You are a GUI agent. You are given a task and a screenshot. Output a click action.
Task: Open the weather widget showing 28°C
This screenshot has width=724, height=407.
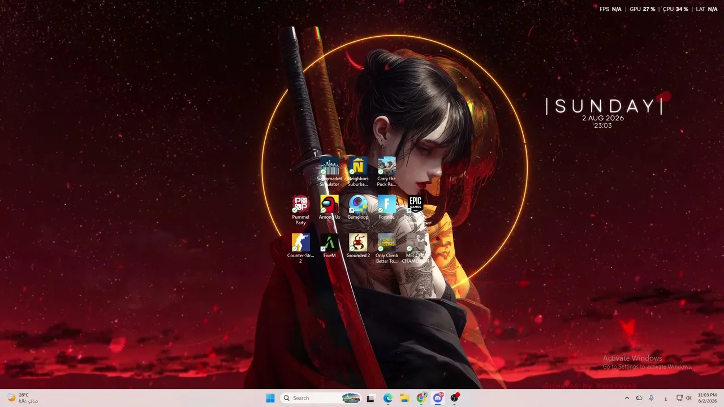click(23, 398)
